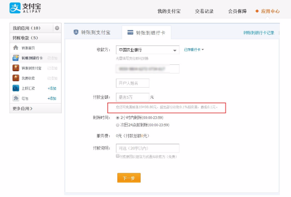The width and height of the screenshot is (291, 197).
Task: Select the 2小时内到账 radio option
Action: point(117,118)
